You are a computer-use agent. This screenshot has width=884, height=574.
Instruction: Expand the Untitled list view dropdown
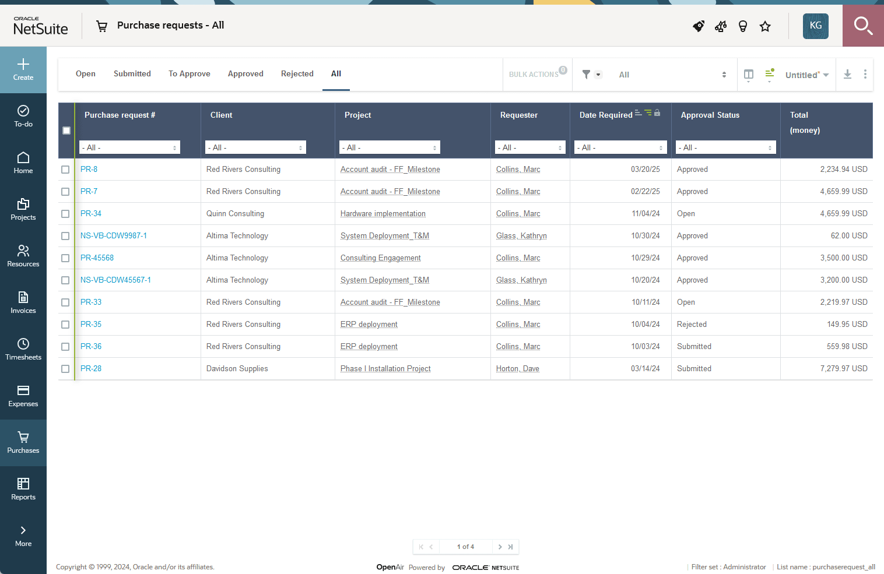click(807, 75)
